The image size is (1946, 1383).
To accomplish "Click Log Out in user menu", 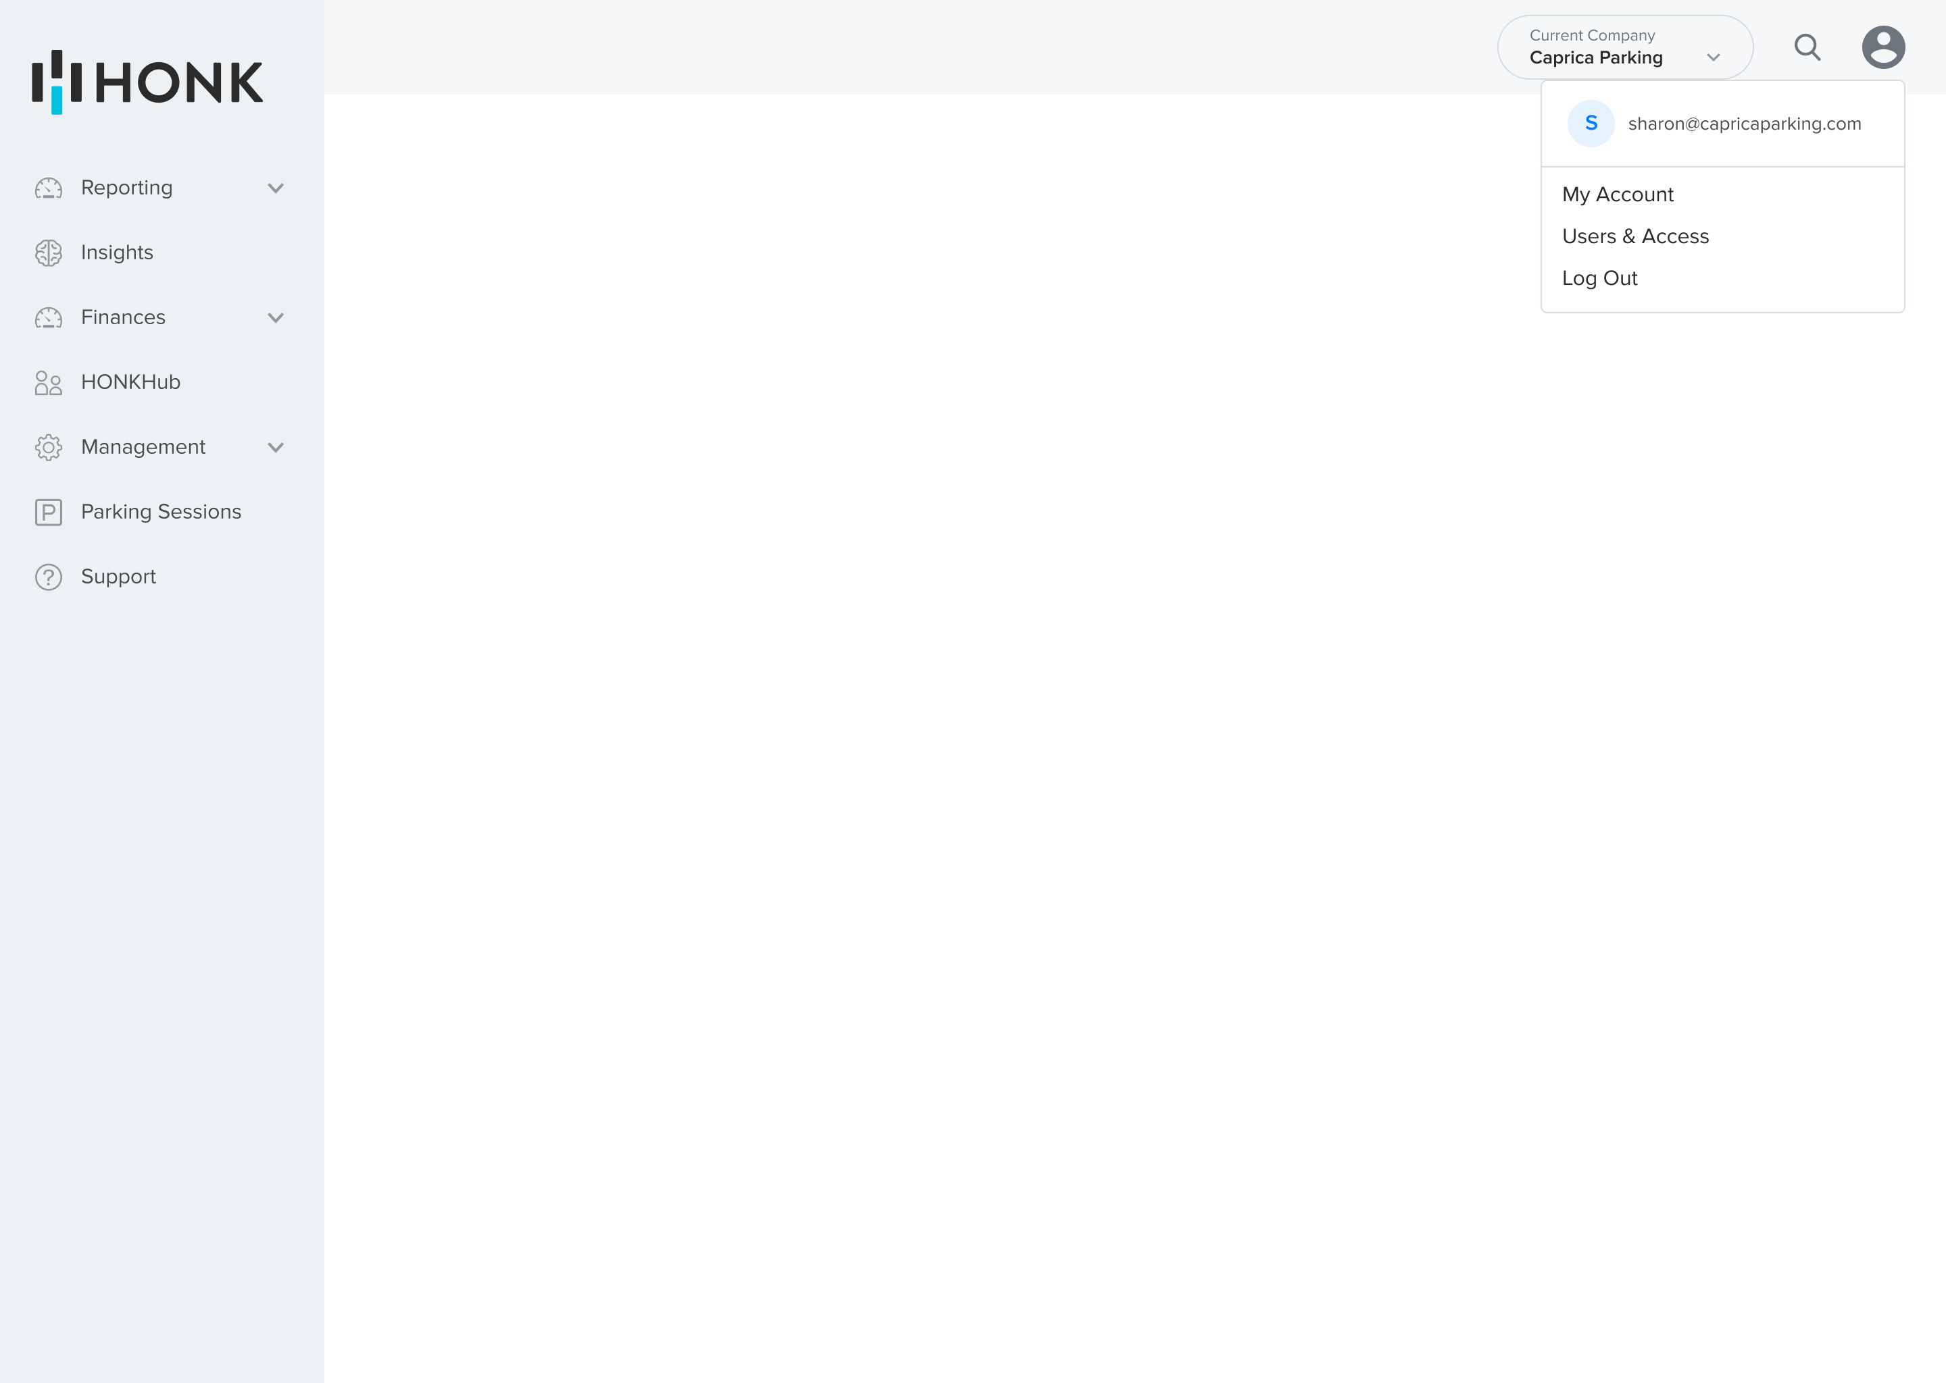I will coord(1599,278).
